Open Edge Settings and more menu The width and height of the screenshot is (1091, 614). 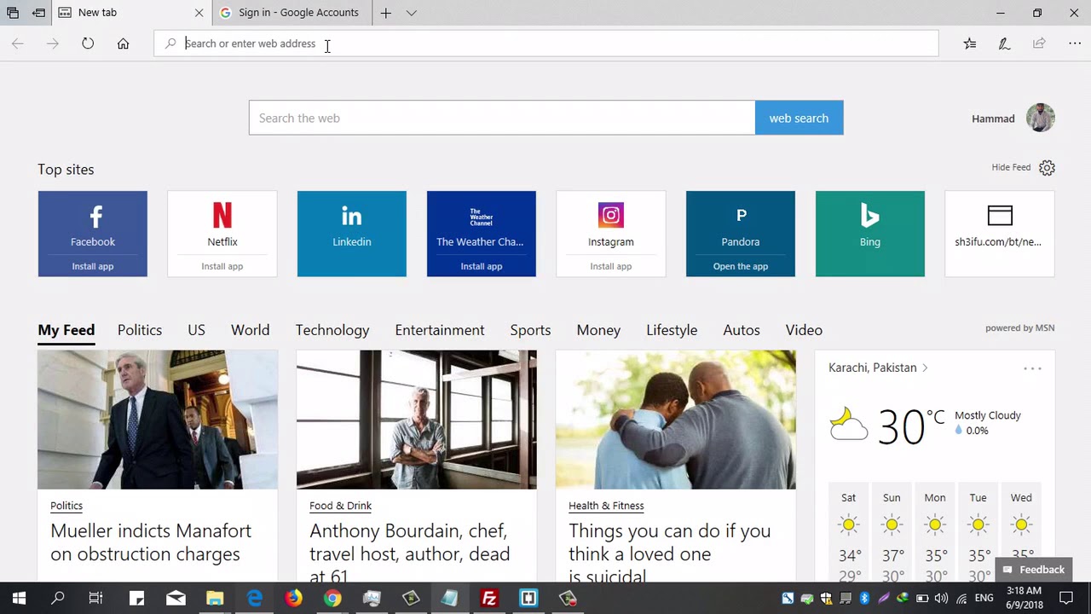[x=1075, y=43]
